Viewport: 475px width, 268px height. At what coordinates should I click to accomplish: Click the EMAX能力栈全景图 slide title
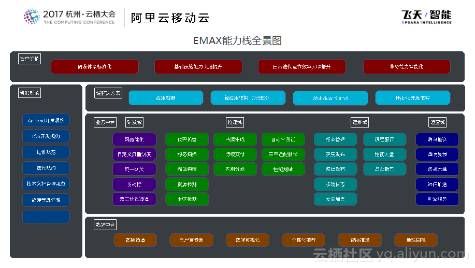[x=237, y=40]
